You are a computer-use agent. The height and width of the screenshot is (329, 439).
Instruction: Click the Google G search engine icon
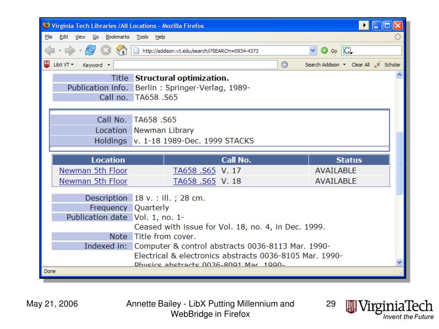[x=347, y=51]
